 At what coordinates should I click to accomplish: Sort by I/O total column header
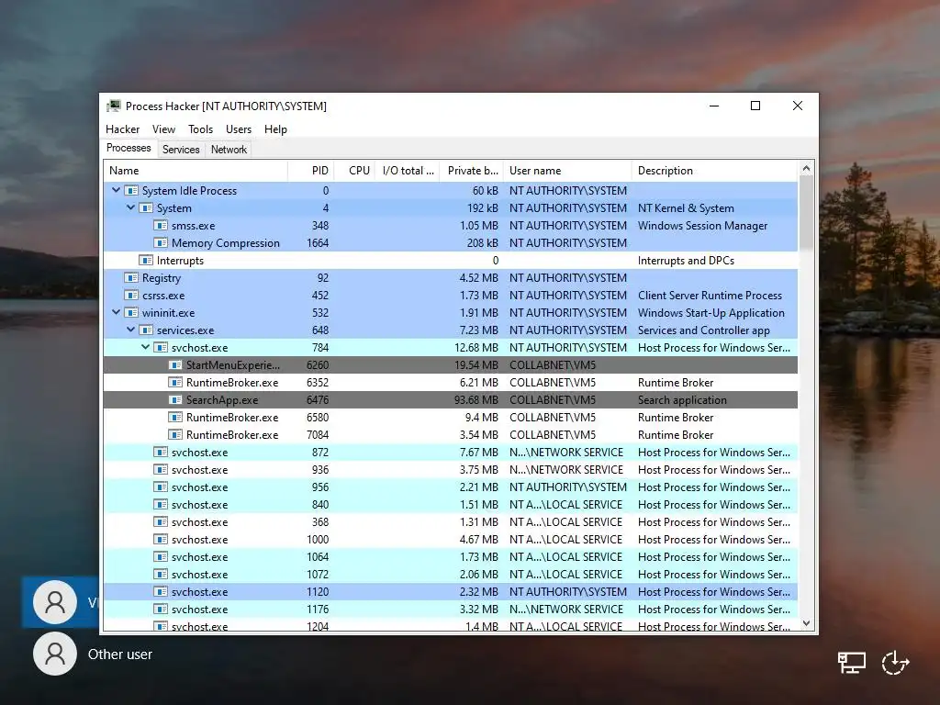click(x=408, y=170)
